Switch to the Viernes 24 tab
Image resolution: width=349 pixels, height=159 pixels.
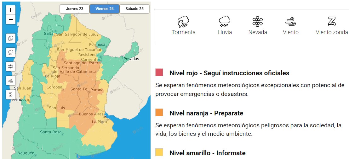pyautogui.click(x=105, y=9)
